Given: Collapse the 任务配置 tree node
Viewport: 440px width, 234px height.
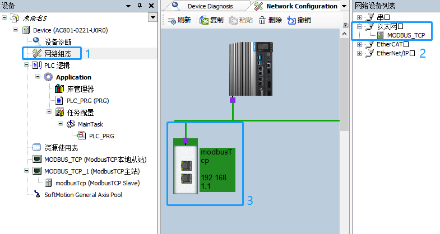Looking at the screenshot, I should [x=50, y=112].
